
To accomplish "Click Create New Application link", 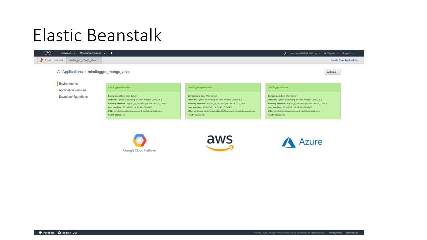I will [x=344, y=60].
